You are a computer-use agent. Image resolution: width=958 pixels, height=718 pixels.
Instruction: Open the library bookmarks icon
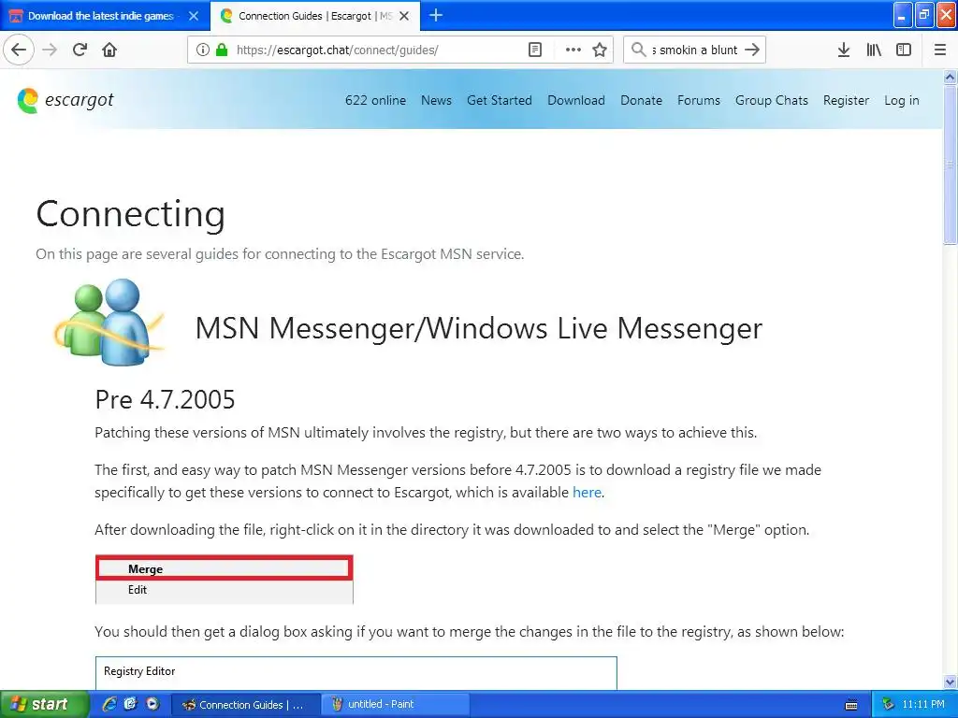[x=874, y=50]
